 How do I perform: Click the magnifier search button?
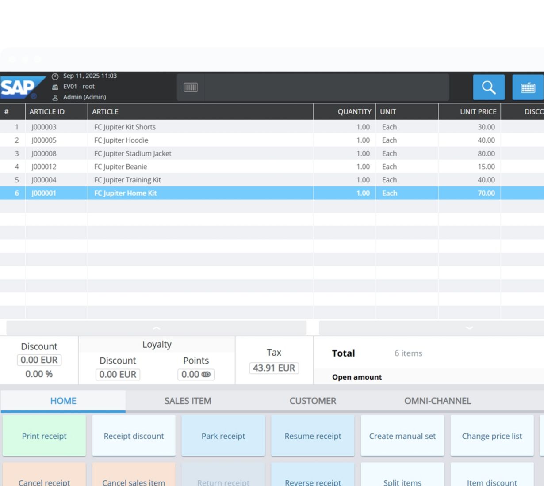pyautogui.click(x=488, y=87)
